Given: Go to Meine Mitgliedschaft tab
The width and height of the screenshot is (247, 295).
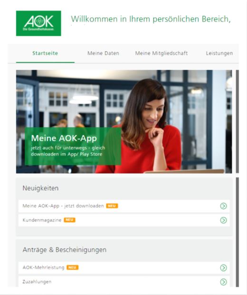Looking at the screenshot, I should 161,53.
